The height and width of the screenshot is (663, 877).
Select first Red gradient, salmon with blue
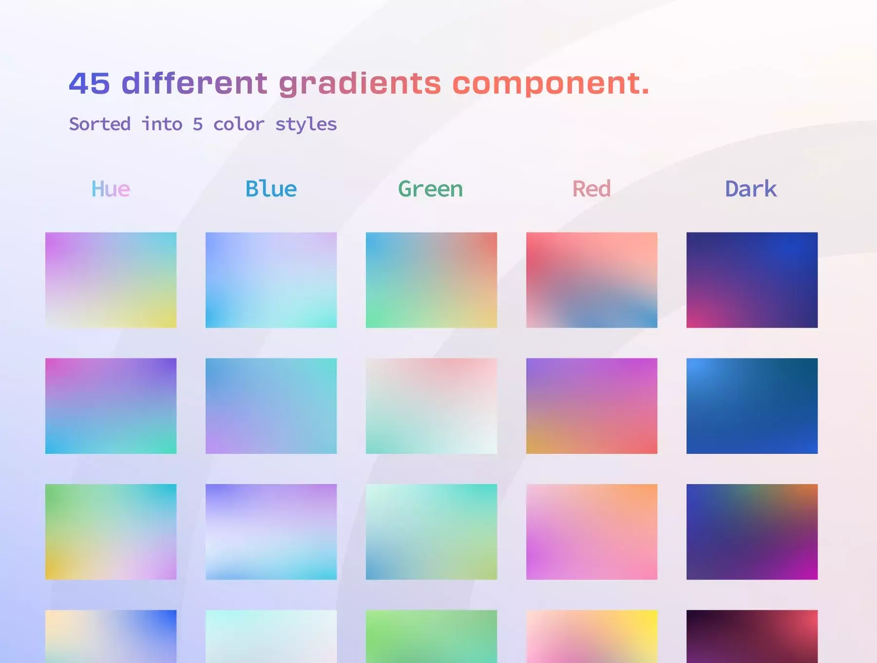pyautogui.click(x=591, y=280)
